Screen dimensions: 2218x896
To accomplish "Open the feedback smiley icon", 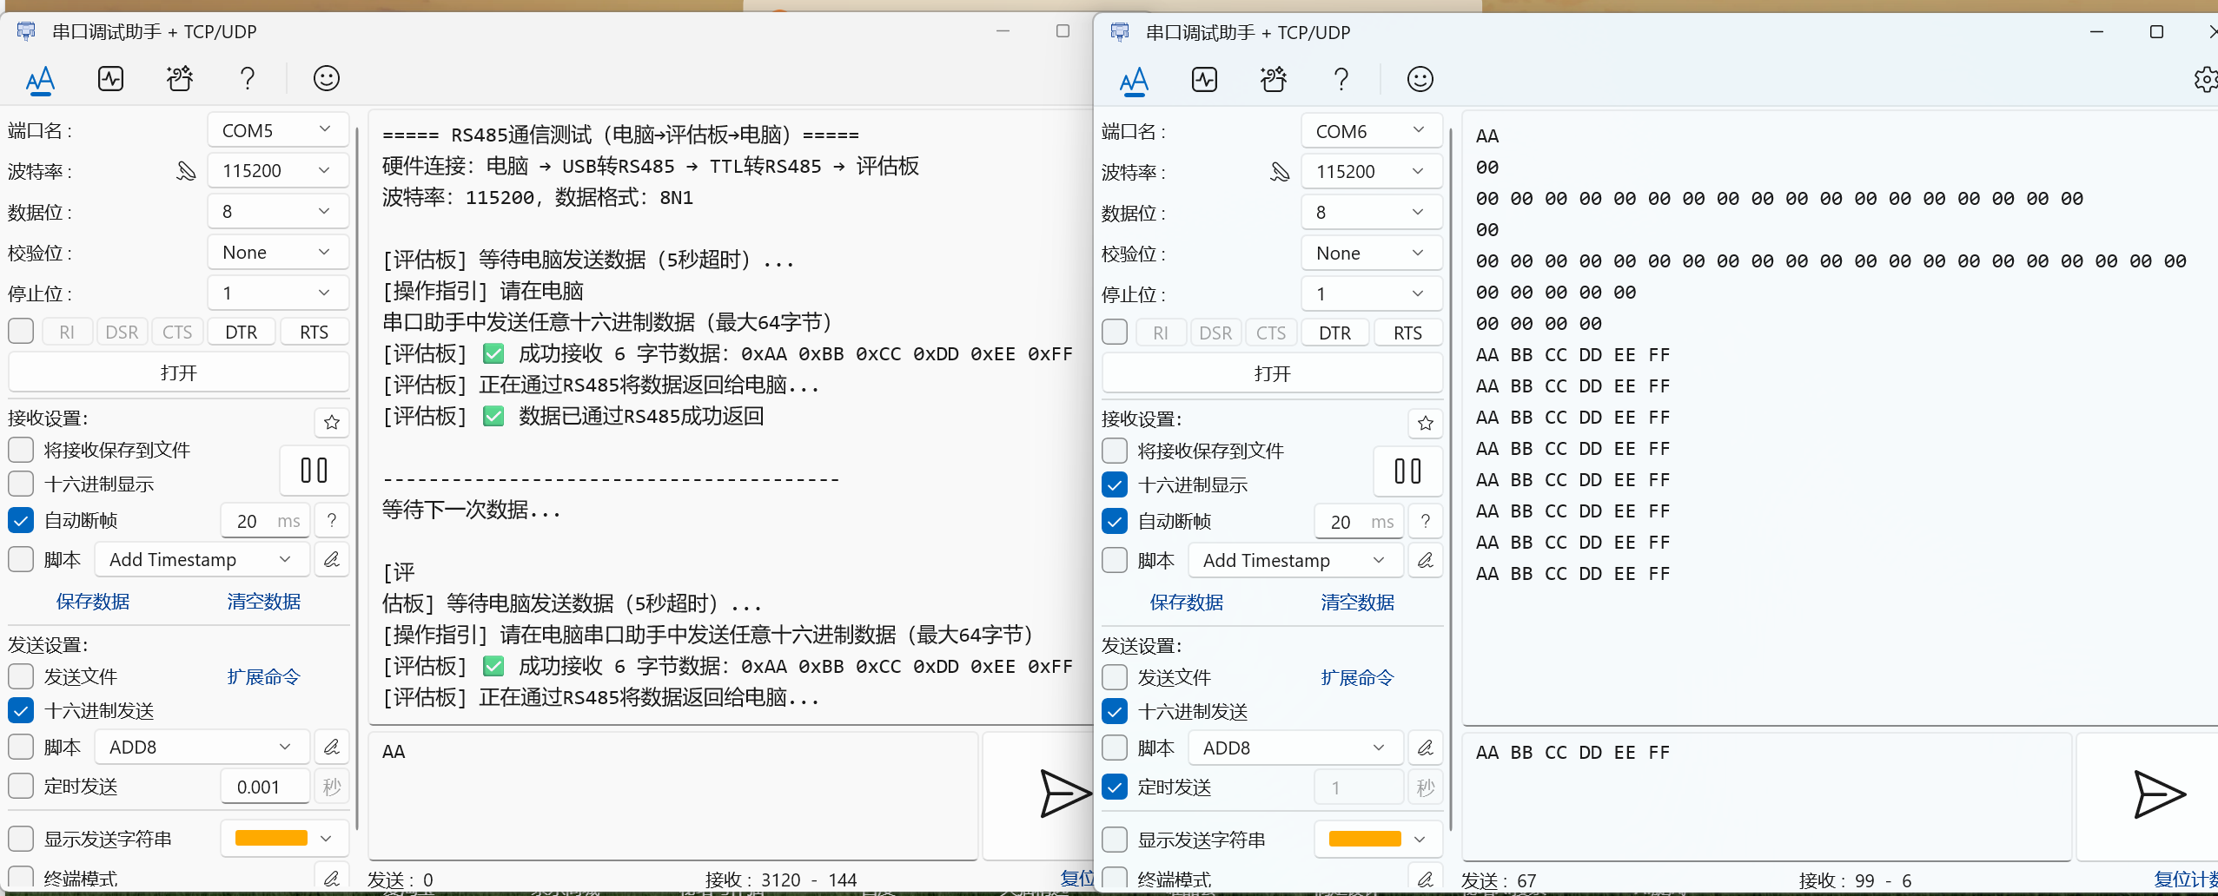I will tap(326, 78).
